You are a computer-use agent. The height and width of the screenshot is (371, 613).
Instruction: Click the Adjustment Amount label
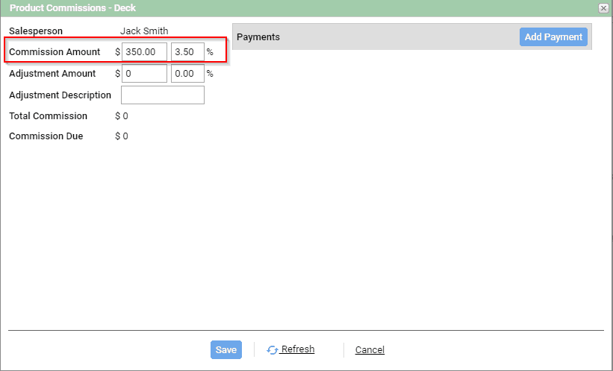tap(52, 73)
